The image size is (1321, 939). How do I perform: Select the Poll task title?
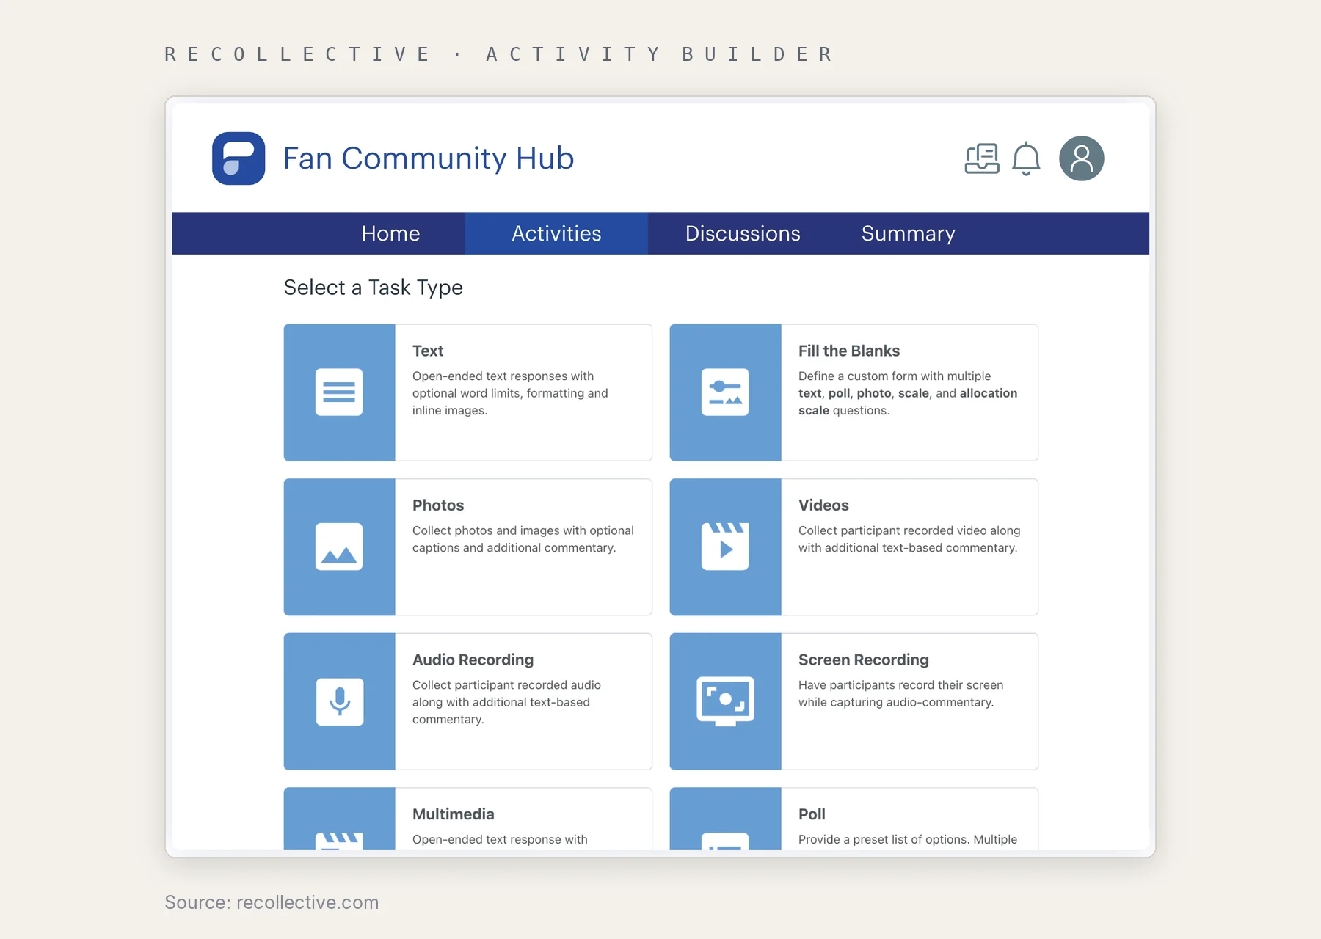[812, 814]
